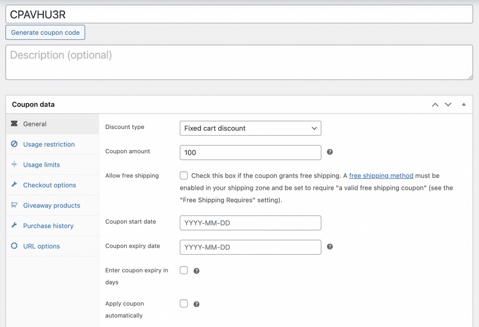Click the Coupon expiry date field

pos(250,247)
